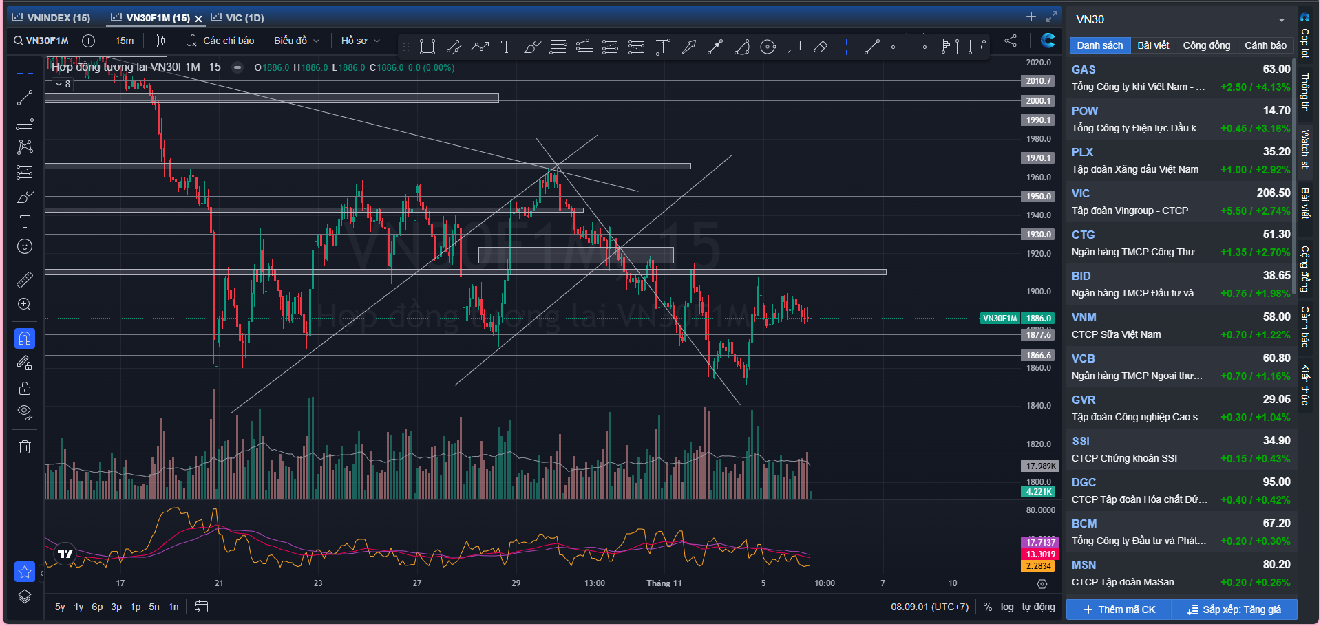This screenshot has width=1321, height=626.
Task: Open the Fibonacci retracement tools in left sidebar
Action: 25,122
